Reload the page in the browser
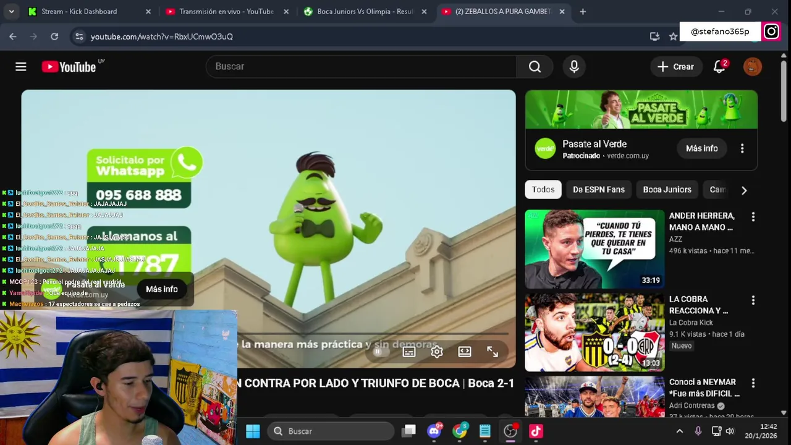 54,36
